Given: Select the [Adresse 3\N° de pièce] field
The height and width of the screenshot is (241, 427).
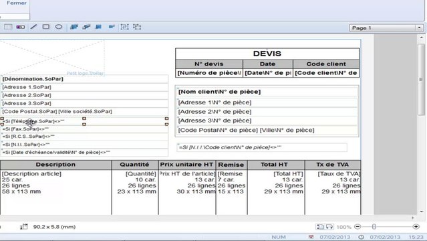Looking at the screenshot, I should point(267,120).
